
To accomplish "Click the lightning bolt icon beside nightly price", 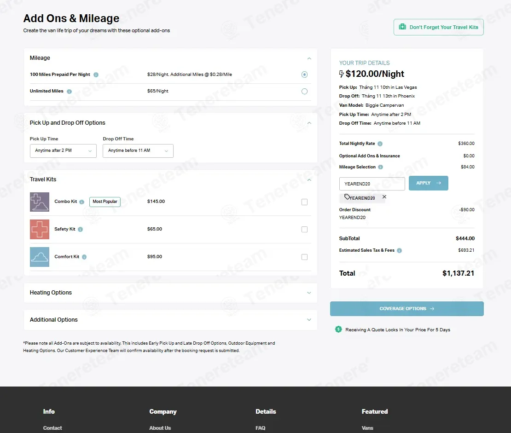I will (x=341, y=74).
